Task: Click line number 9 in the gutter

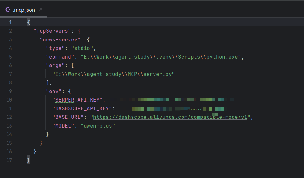Action: [x=10, y=91]
